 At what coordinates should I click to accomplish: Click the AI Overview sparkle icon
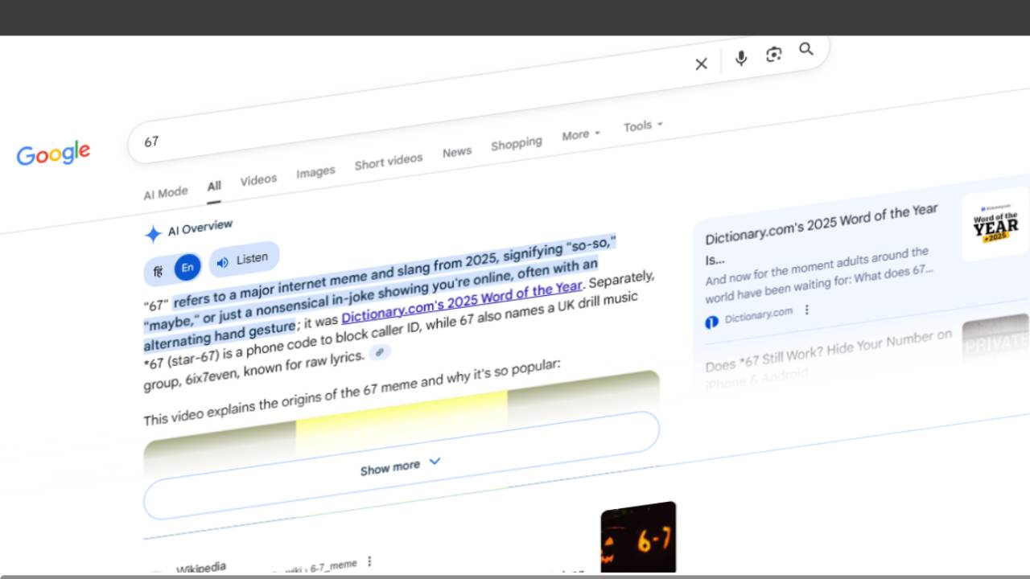pyautogui.click(x=153, y=234)
